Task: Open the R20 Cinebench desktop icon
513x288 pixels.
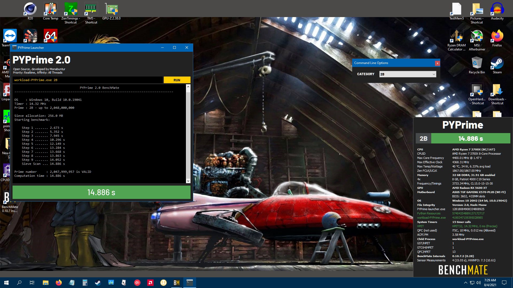Action: coord(30,11)
